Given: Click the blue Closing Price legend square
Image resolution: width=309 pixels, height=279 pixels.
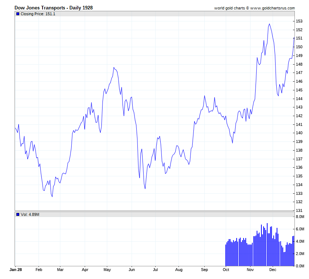Looking at the screenshot, I should [x=18, y=14].
